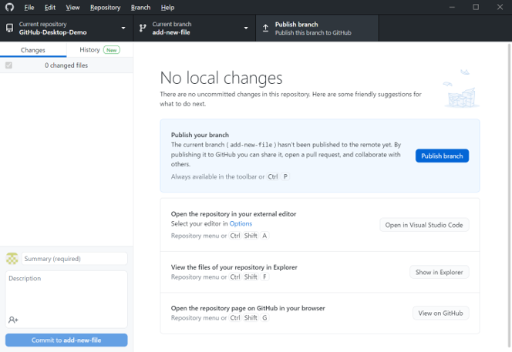
Task: Click the GitHub logo icon in title bar
Action: [9, 7]
